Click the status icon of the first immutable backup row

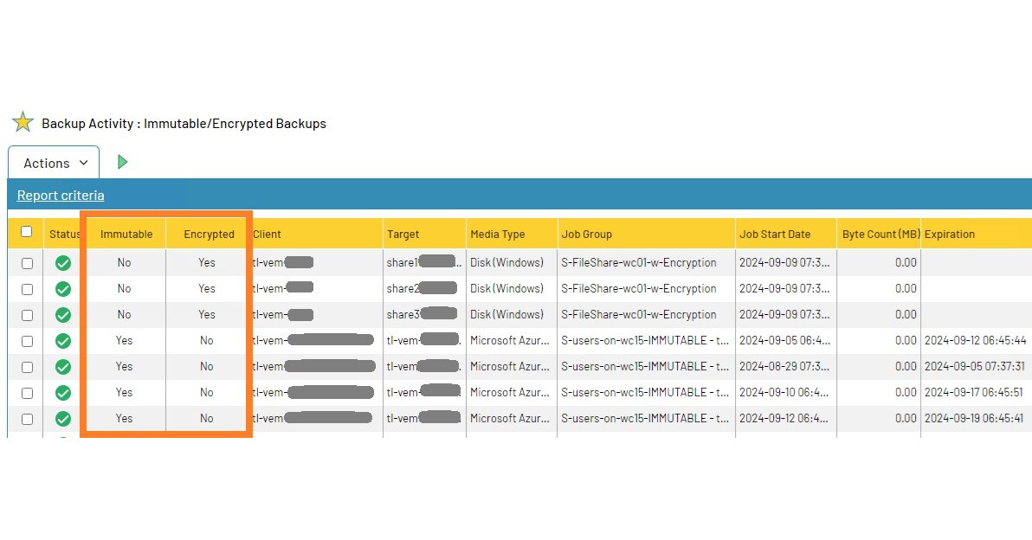pyautogui.click(x=62, y=340)
